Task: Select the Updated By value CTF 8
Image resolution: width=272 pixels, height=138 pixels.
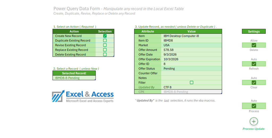Action: point(192,87)
